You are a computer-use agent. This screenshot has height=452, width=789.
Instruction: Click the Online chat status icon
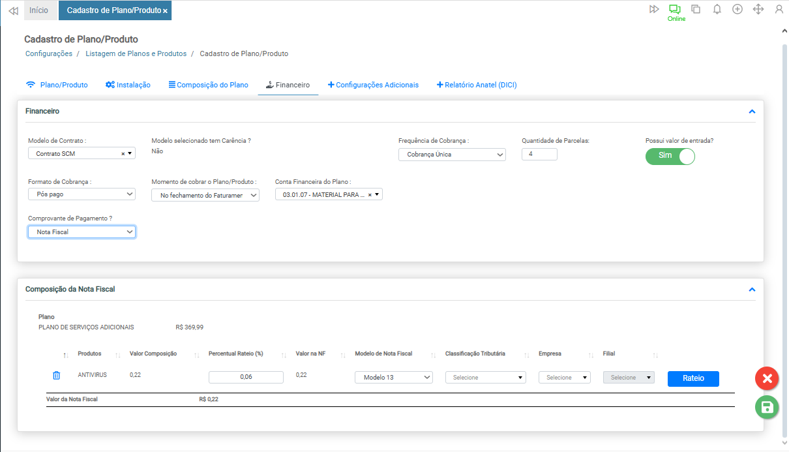pyautogui.click(x=675, y=10)
